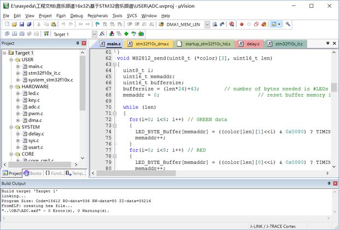The width and height of the screenshot is (339, 230).
Task: Toggle a bookmark with the flag icon
Action: coord(97,24)
